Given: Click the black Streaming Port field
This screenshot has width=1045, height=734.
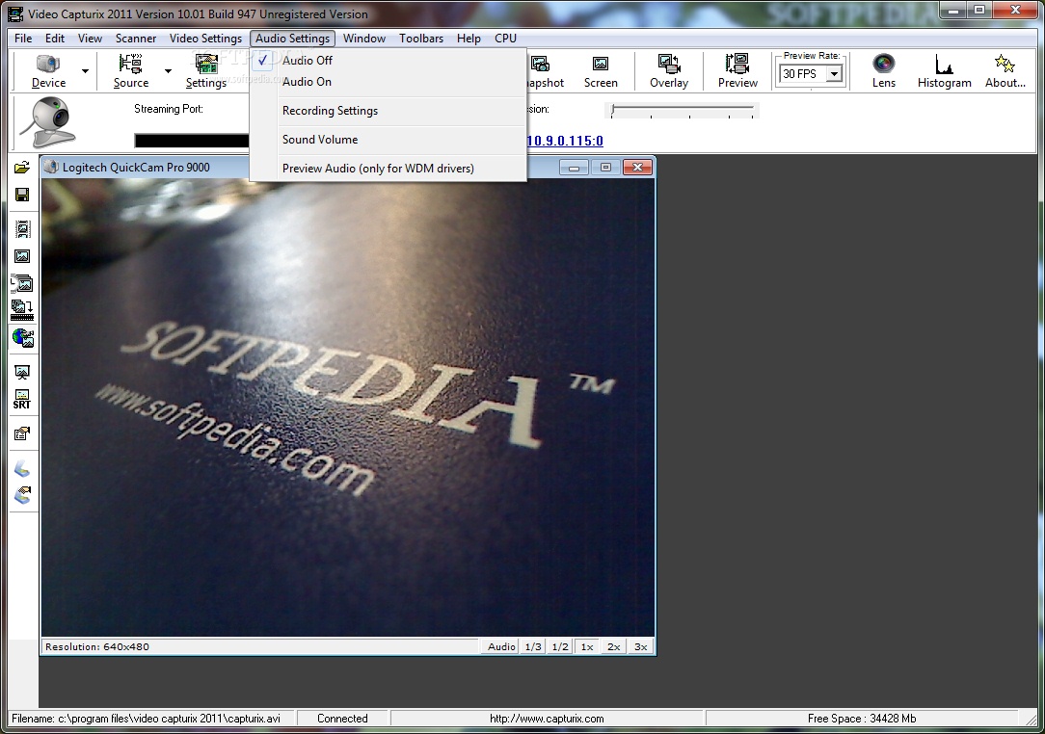Looking at the screenshot, I should tap(192, 141).
